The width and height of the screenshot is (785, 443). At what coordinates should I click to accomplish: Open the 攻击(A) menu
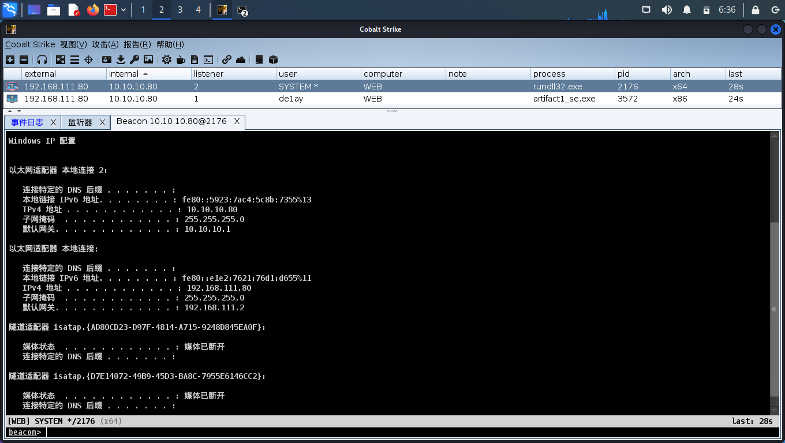[105, 44]
